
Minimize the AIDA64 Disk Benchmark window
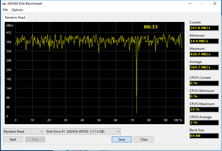click(x=190, y=4)
